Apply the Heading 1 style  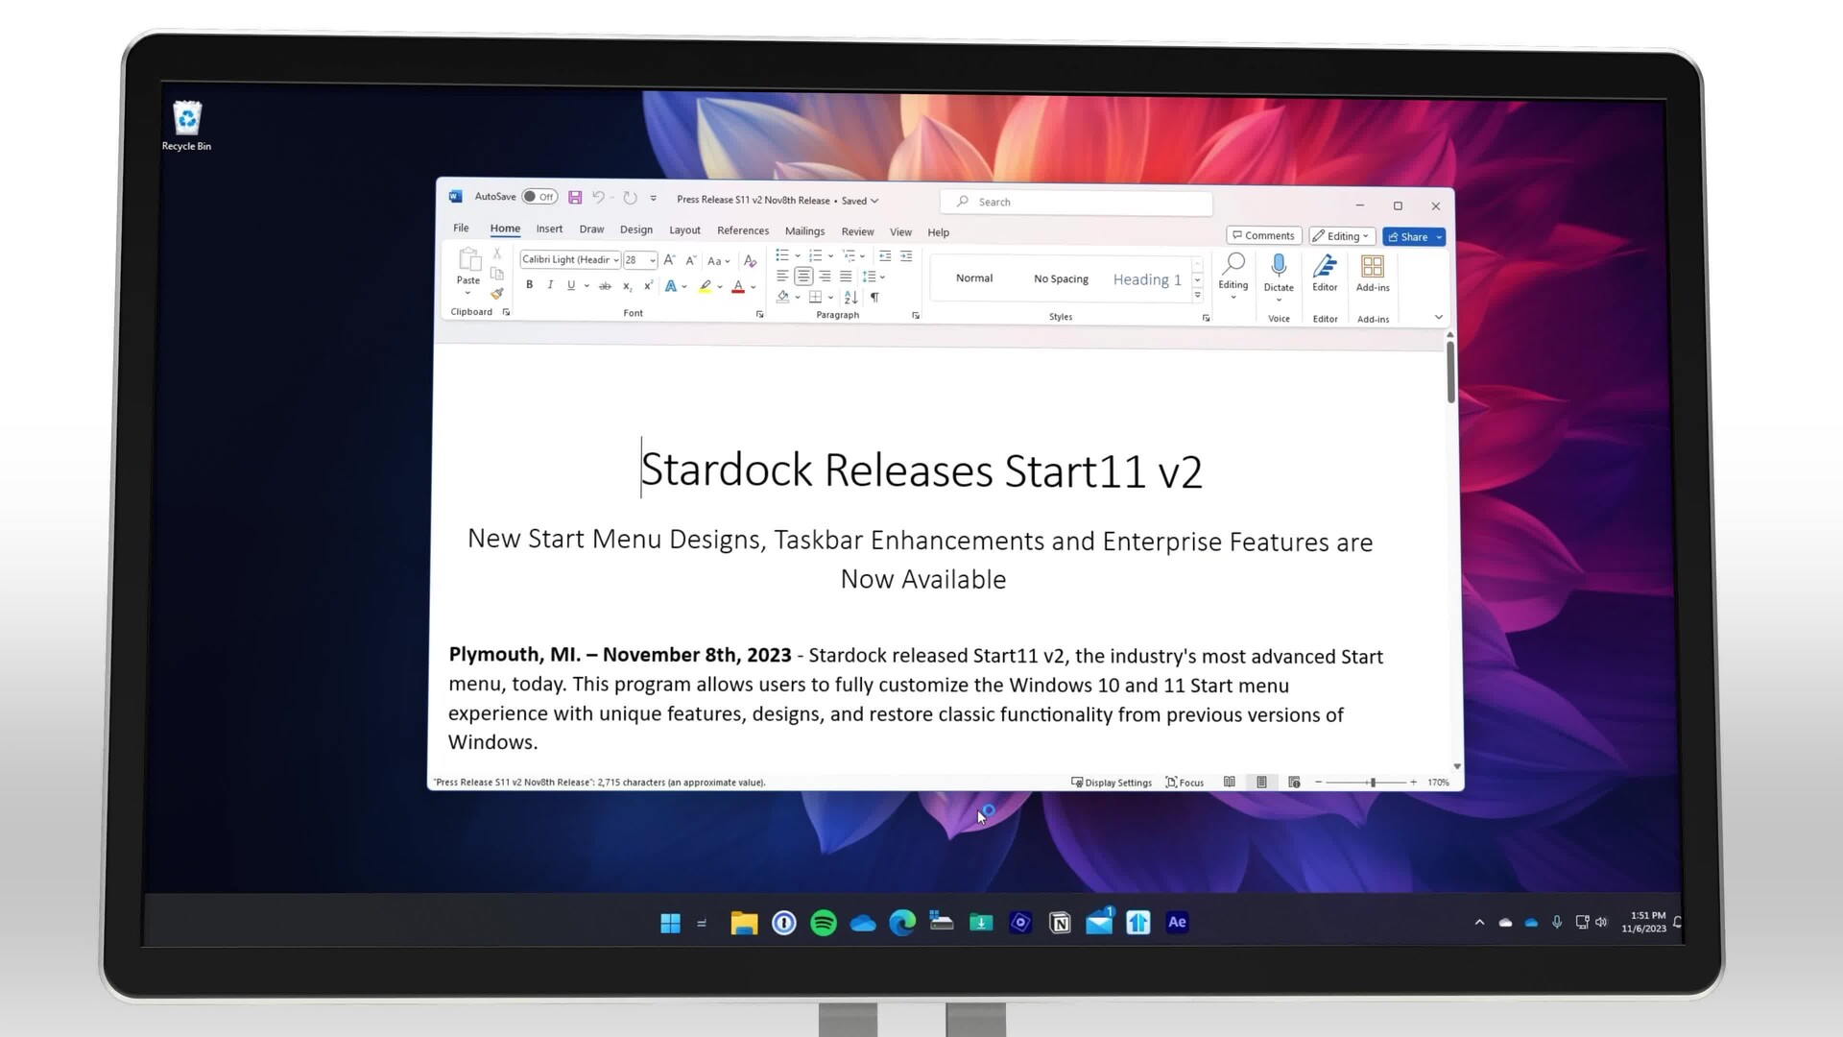(x=1147, y=279)
